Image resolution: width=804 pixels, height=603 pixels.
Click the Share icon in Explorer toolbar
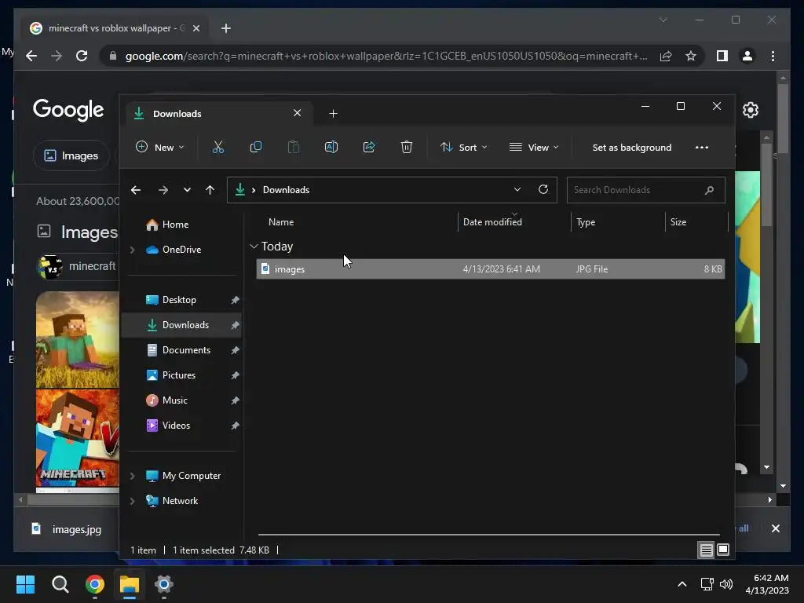tap(369, 147)
